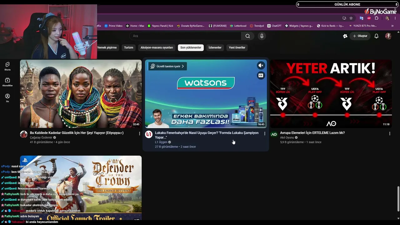The width and height of the screenshot is (400, 225).
Task: Click the Ara search input field
Action: click(x=185, y=36)
